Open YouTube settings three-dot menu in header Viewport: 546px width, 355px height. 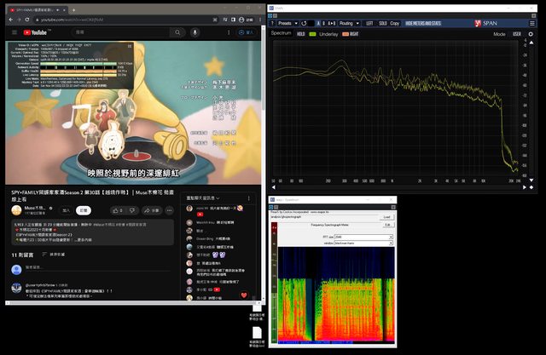click(x=229, y=32)
